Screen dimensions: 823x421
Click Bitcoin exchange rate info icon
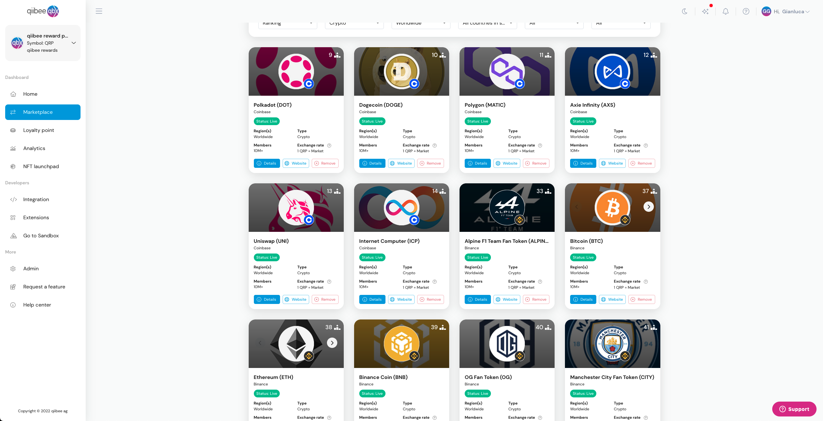point(645,282)
